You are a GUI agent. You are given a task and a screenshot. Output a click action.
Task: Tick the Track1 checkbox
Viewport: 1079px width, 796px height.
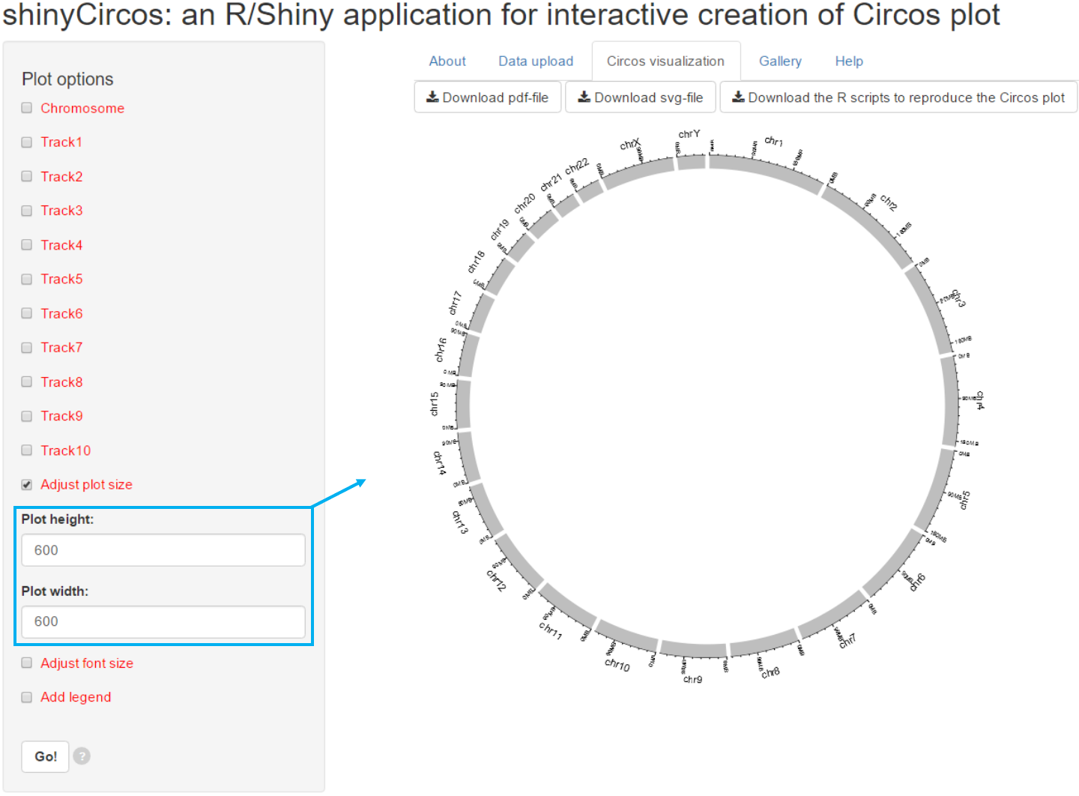click(x=27, y=142)
